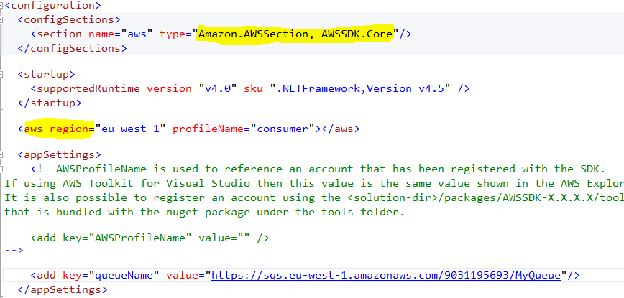Click highlighted 'Amazon.AWSSection, AWSSDK.Core' value

tap(295, 34)
